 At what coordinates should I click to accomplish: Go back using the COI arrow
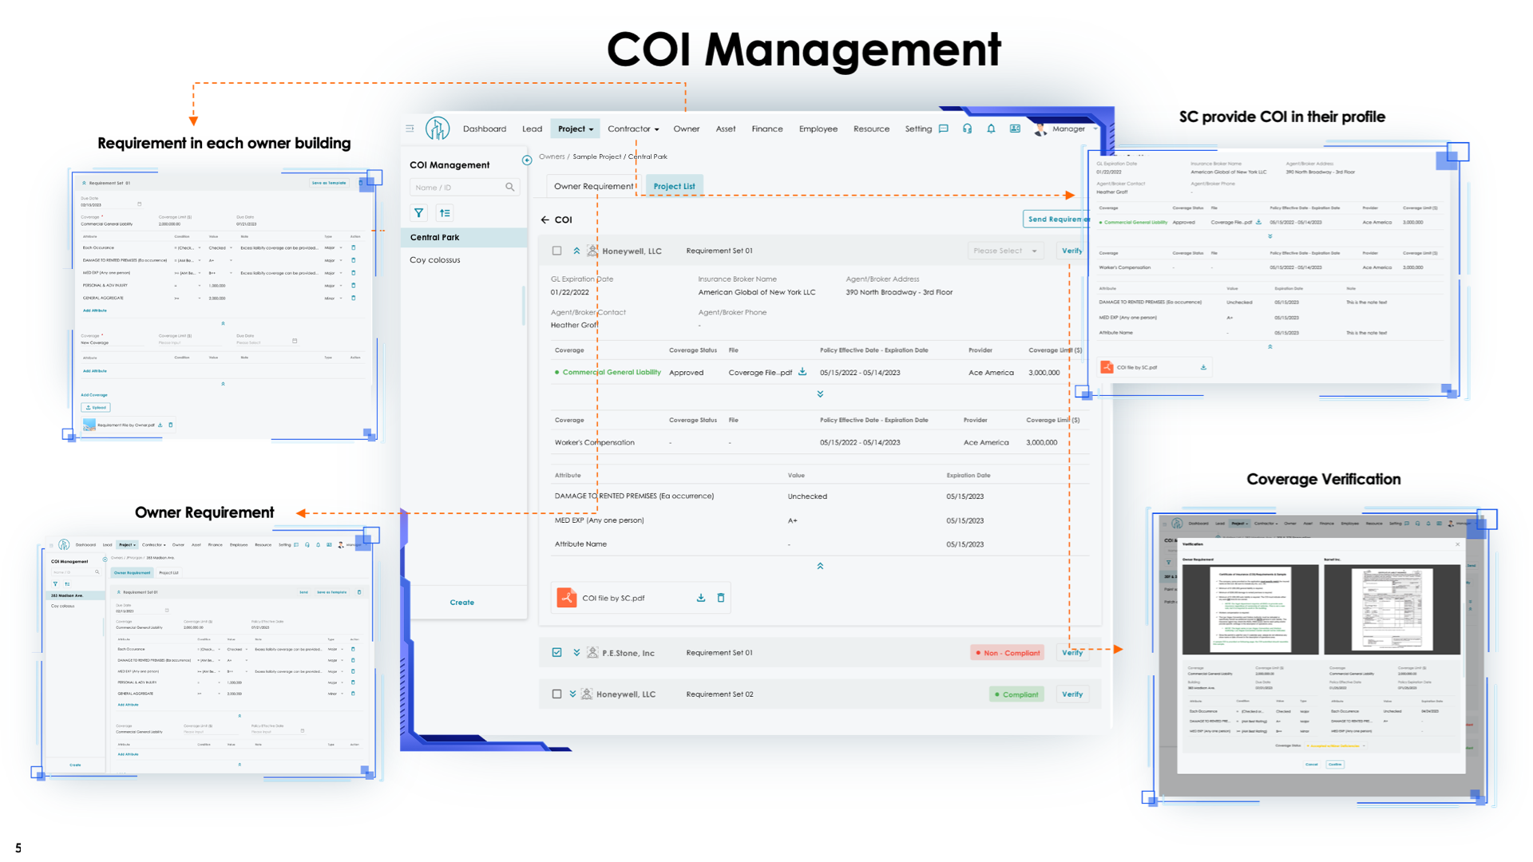click(545, 219)
